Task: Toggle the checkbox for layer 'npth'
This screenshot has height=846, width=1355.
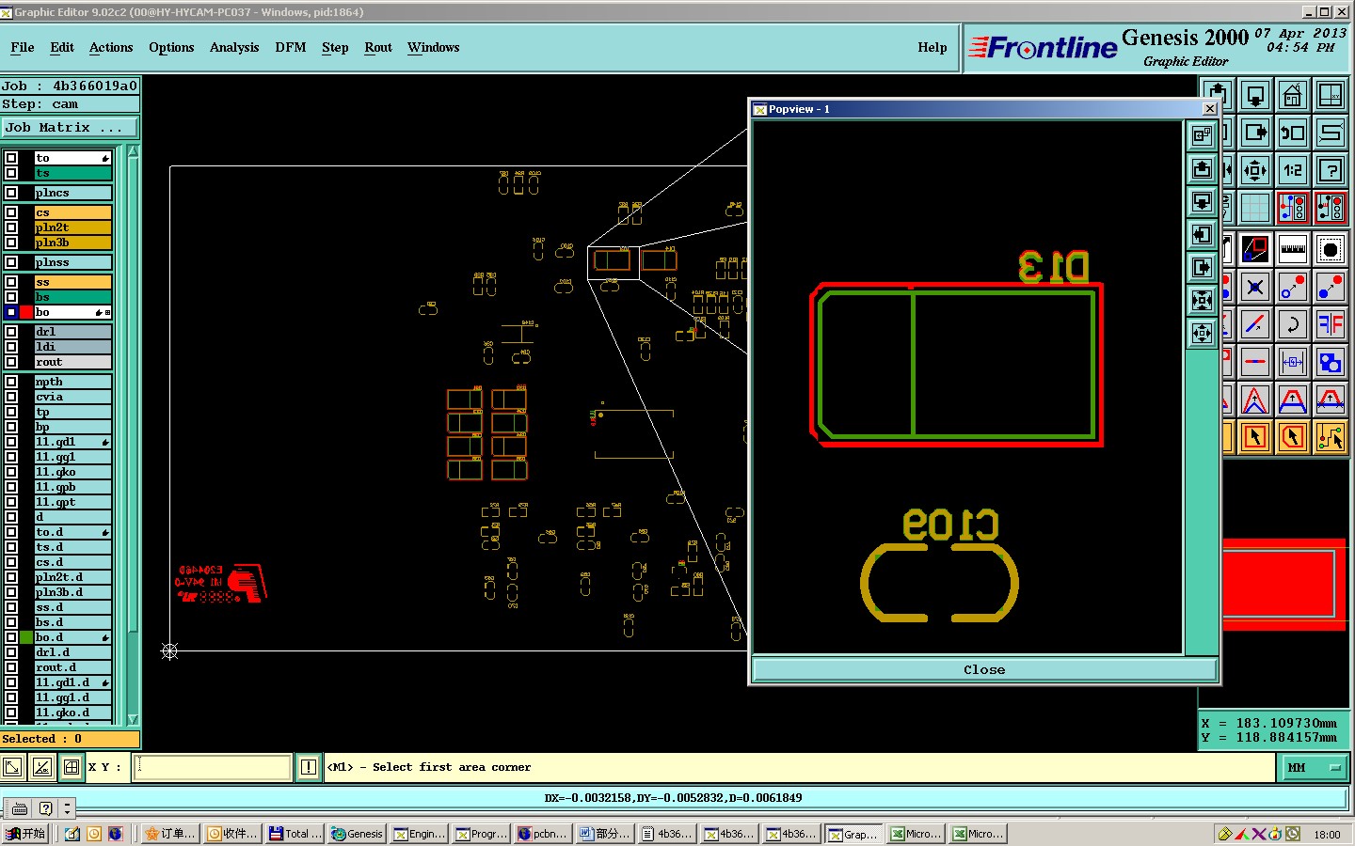Action: 11,382
